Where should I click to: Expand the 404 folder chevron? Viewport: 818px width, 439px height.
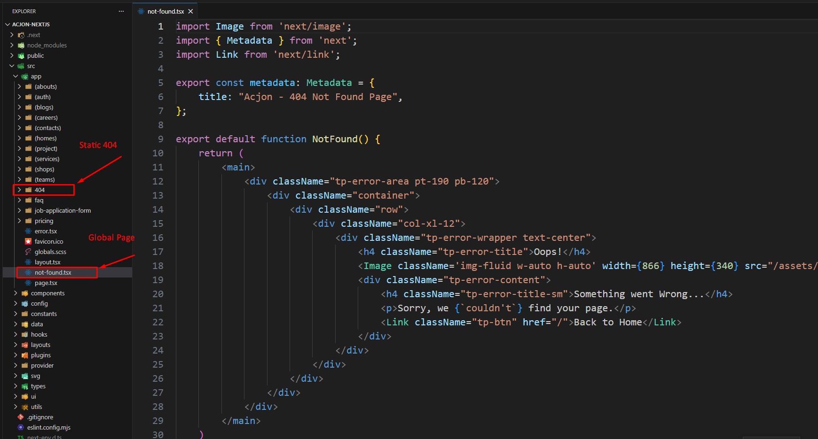tap(19, 190)
